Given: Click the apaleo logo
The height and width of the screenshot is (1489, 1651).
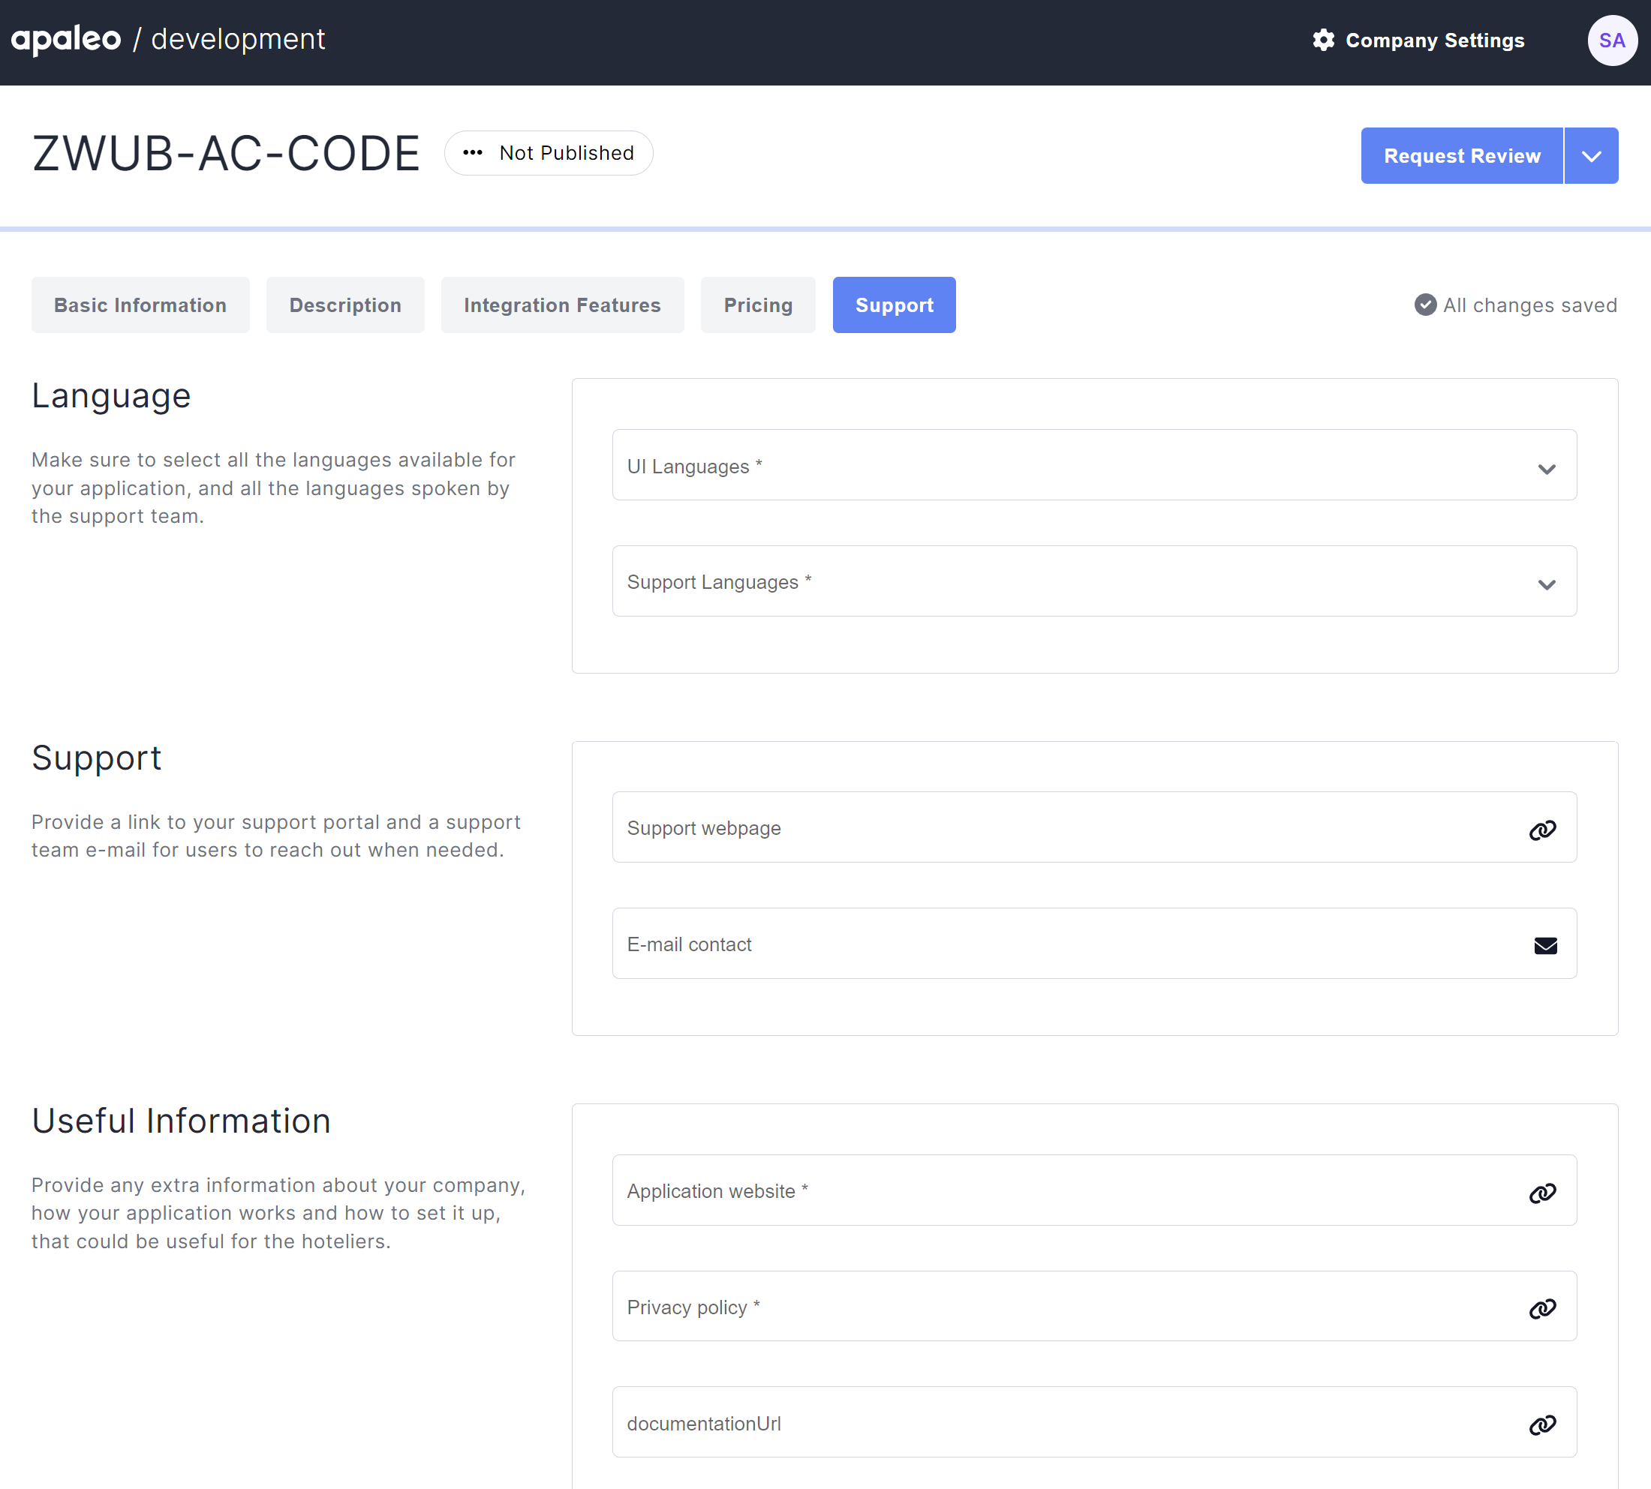Looking at the screenshot, I should click(65, 39).
